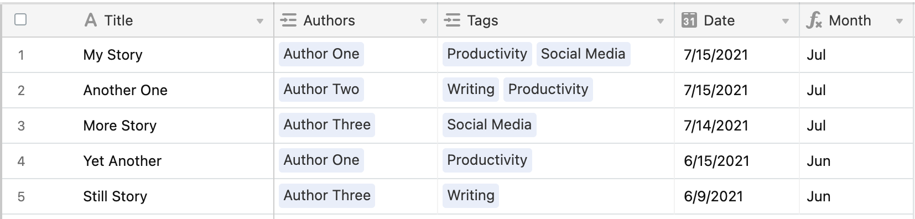Open the Tags column dropdown arrow
Image resolution: width=915 pixels, height=219 pixels.
pyautogui.click(x=660, y=22)
